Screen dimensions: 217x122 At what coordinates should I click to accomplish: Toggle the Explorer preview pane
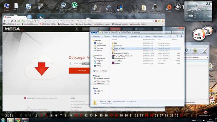[x=177, y=36]
